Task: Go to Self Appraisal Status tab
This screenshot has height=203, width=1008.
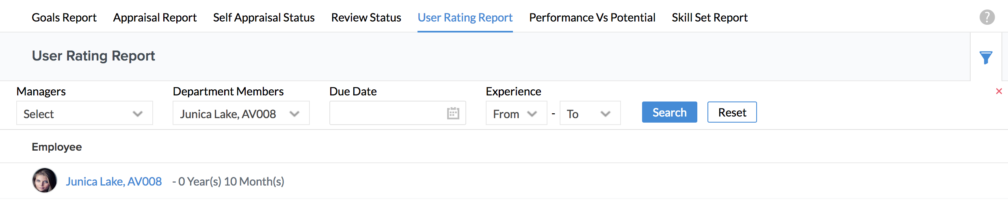Action: click(x=264, y=17)
